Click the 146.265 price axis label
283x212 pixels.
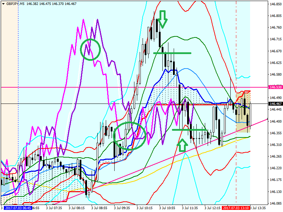(x=276, y=157)
